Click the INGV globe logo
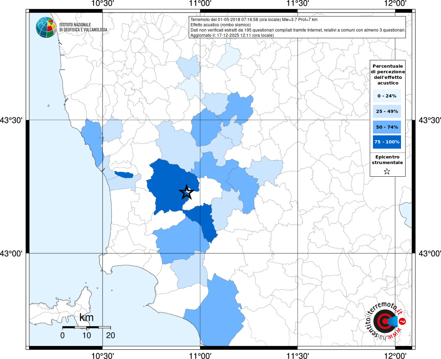The width and height of the screenshot is (441, 359). tap(46, 27)
